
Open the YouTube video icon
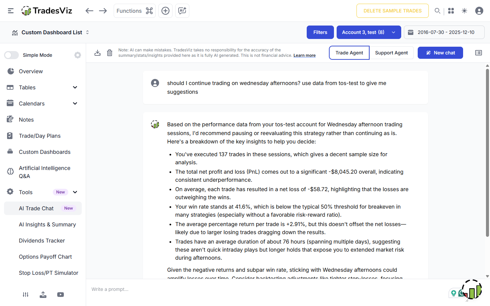click(61, 295)
